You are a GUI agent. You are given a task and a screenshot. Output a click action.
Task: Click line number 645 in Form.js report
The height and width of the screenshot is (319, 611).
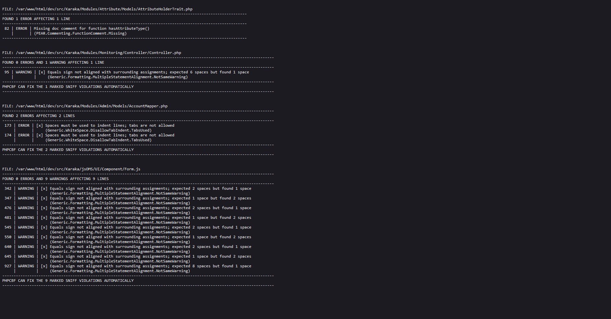click(8, 256)
